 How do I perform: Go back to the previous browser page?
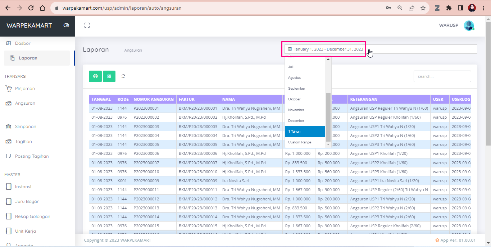(x=8, y=8)
